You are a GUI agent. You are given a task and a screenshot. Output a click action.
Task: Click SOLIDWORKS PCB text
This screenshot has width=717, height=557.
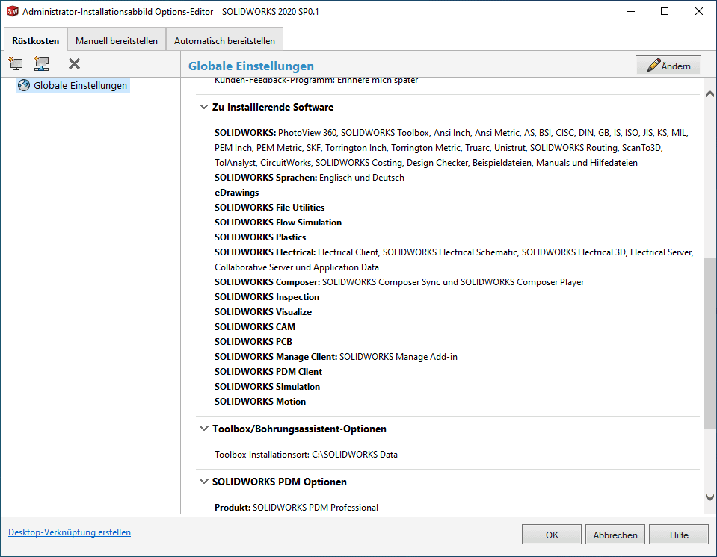point(253,342)
